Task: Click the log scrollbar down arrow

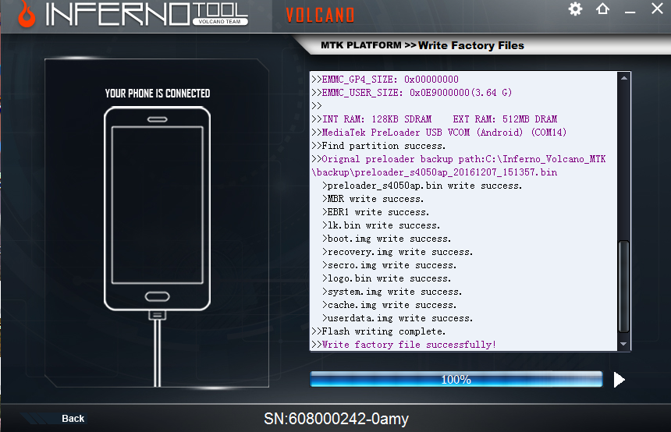Action: coord(624,344)
